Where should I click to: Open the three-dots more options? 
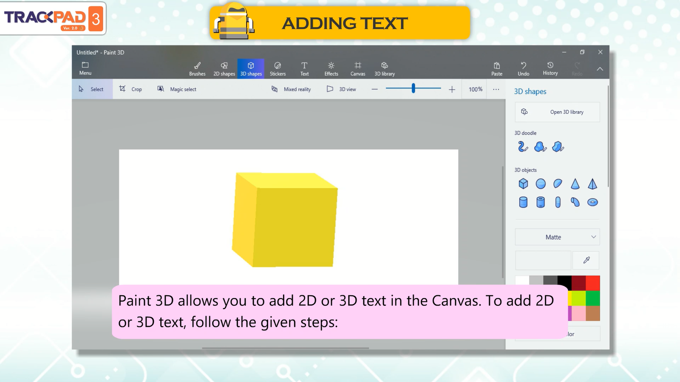coord(496,89)
